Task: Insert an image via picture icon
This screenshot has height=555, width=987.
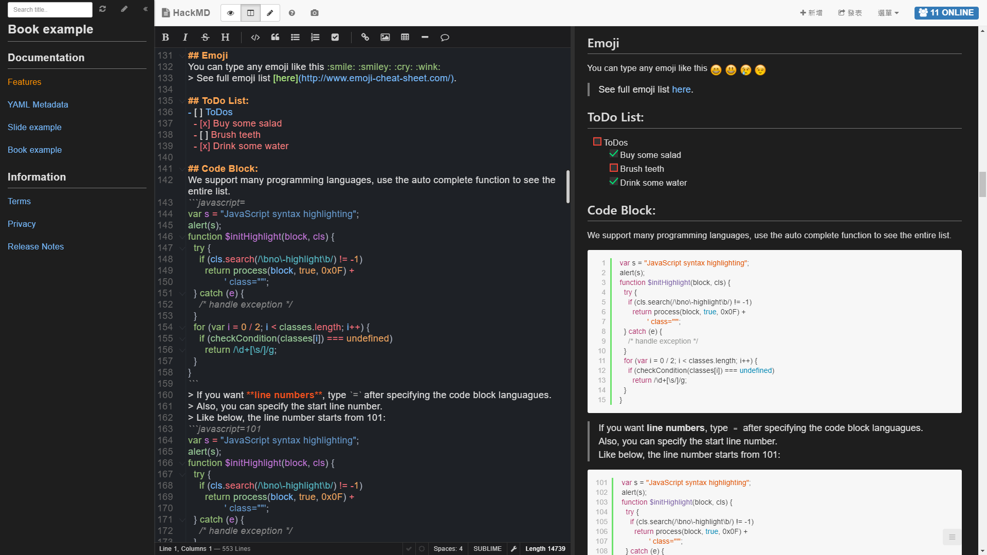Action: (385, 37)
